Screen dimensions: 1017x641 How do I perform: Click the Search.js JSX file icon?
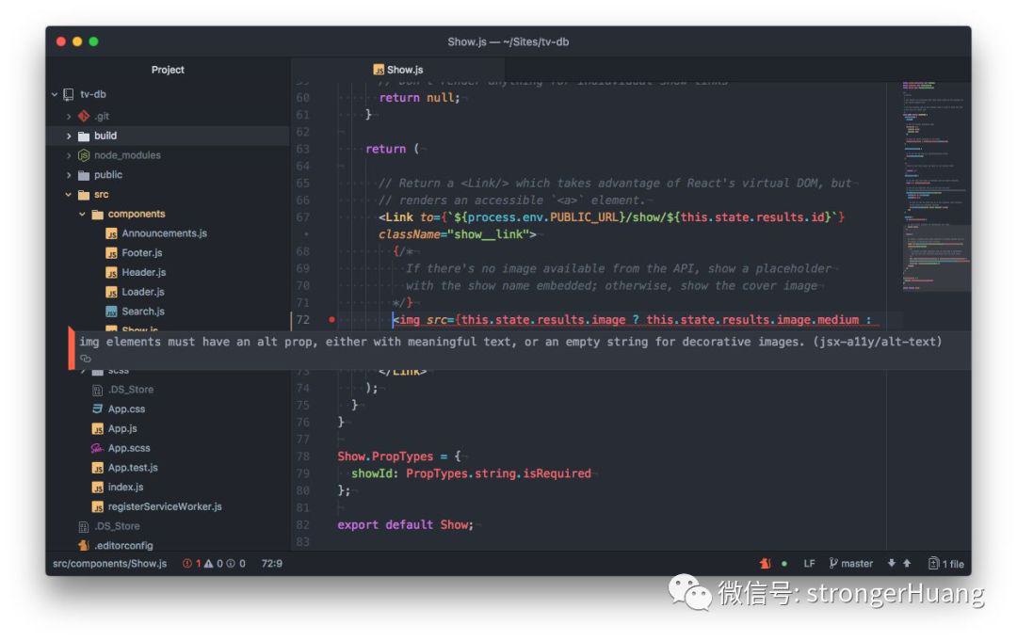(111, 312)
